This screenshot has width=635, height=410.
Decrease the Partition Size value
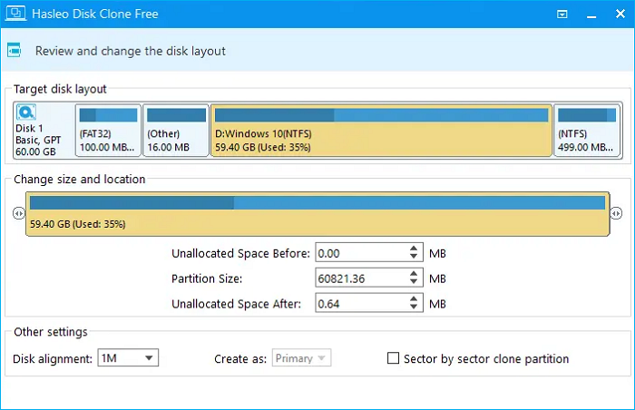414,282
